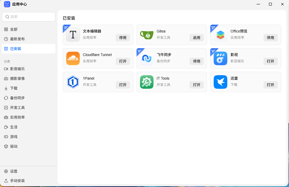Image resolution: width=289 pixels, height=187 pixels.
Task: Open the 游戏 category label
Action: 14,137
